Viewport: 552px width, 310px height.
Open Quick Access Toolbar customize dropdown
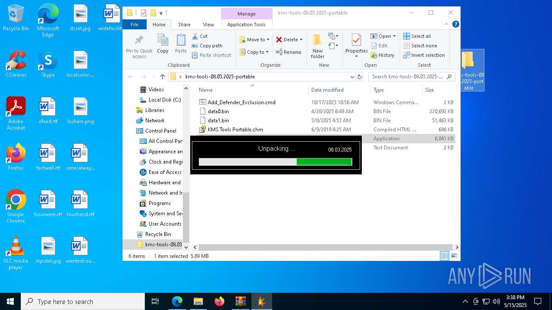coord(161,13)
